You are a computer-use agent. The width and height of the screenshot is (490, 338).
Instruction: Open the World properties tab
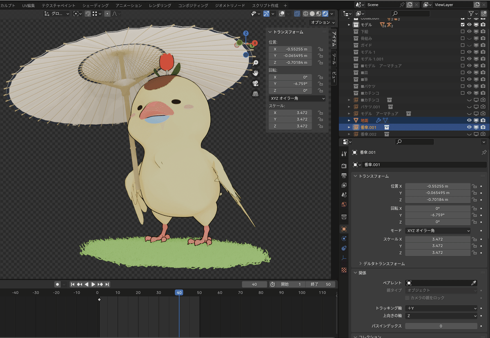[x=344, y=205]
